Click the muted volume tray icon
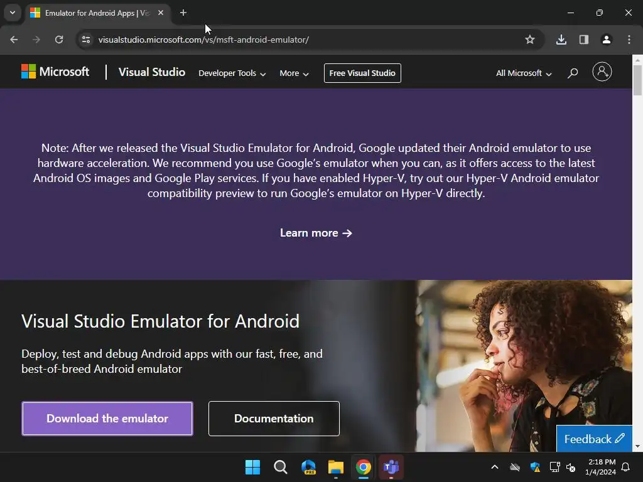This screenshot has width=643, height=482. pyautogui.click(x=571, y=467)
